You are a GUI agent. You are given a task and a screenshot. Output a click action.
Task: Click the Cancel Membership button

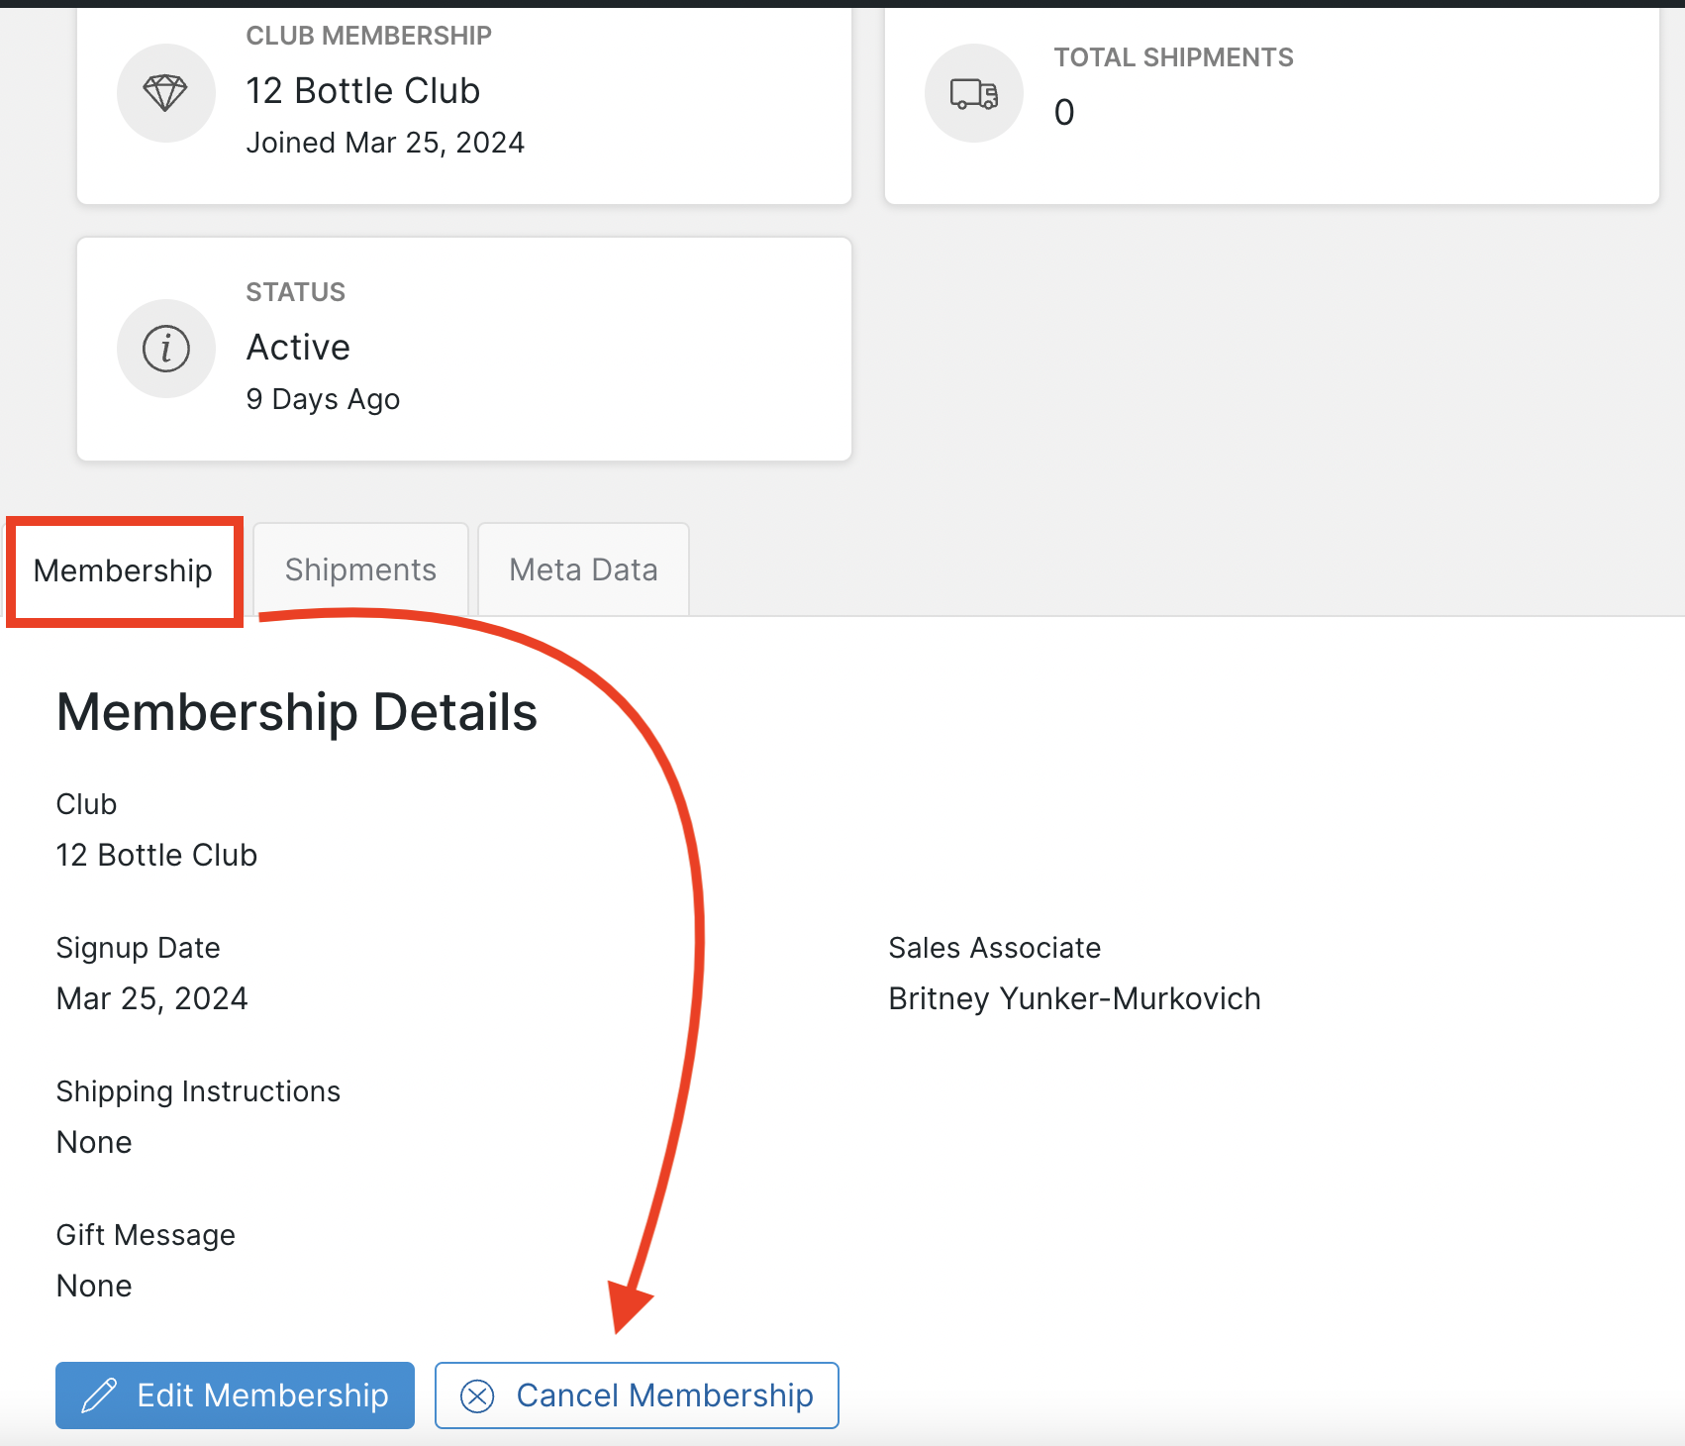pyautogui.click(x=637, y=1395)
